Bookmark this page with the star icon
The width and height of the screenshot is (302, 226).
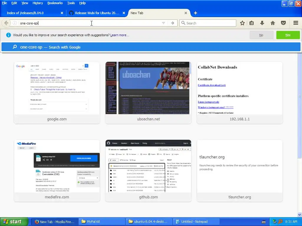(242, 23)
